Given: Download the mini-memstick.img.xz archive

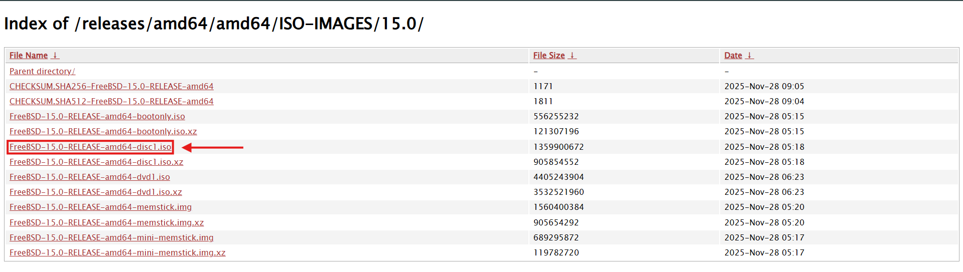Looking at the screenshot, I should click(117, 252).
